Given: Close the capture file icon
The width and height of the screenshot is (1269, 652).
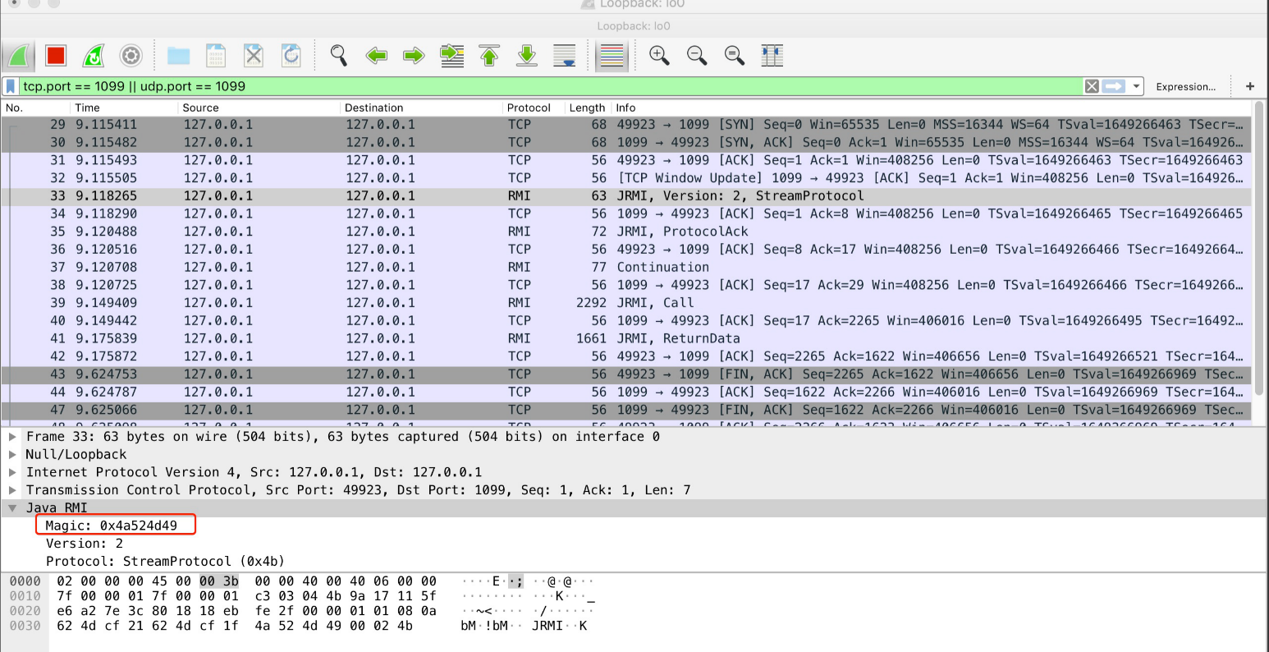Looking at the screenshot, I should pyautogui.click(x=254, y=56).
